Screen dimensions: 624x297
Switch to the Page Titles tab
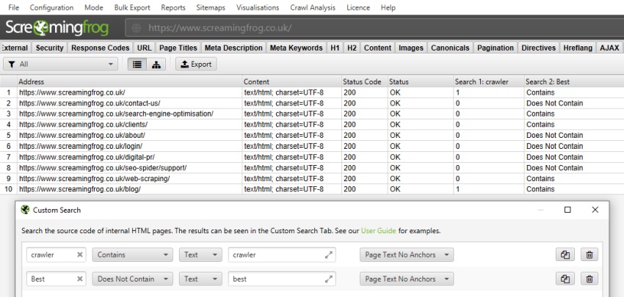178,48
